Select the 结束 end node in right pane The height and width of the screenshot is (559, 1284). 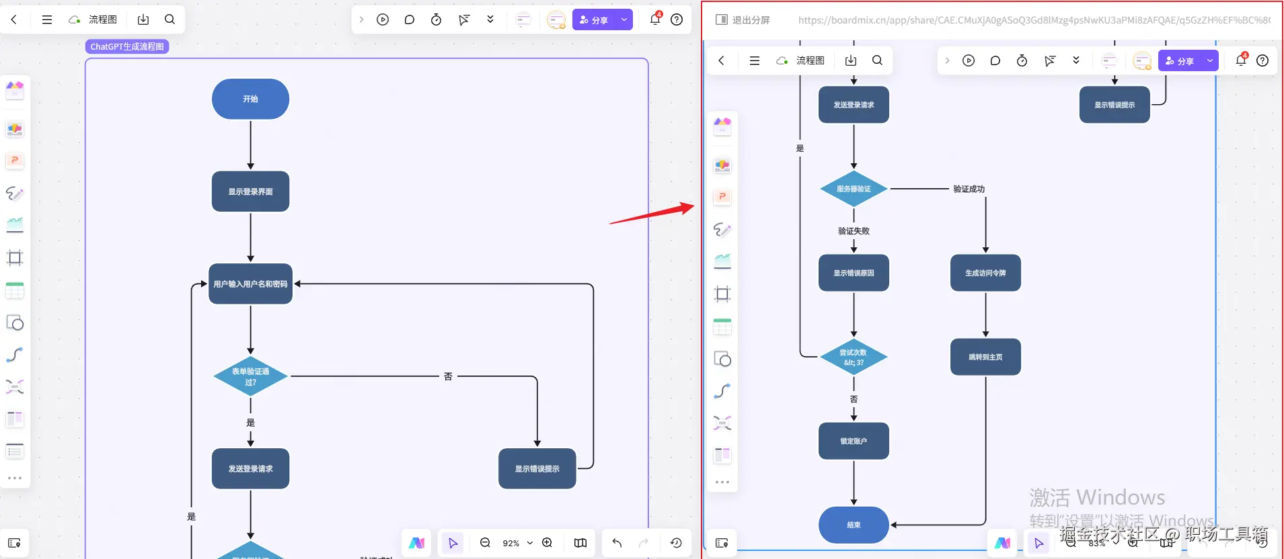854,525
